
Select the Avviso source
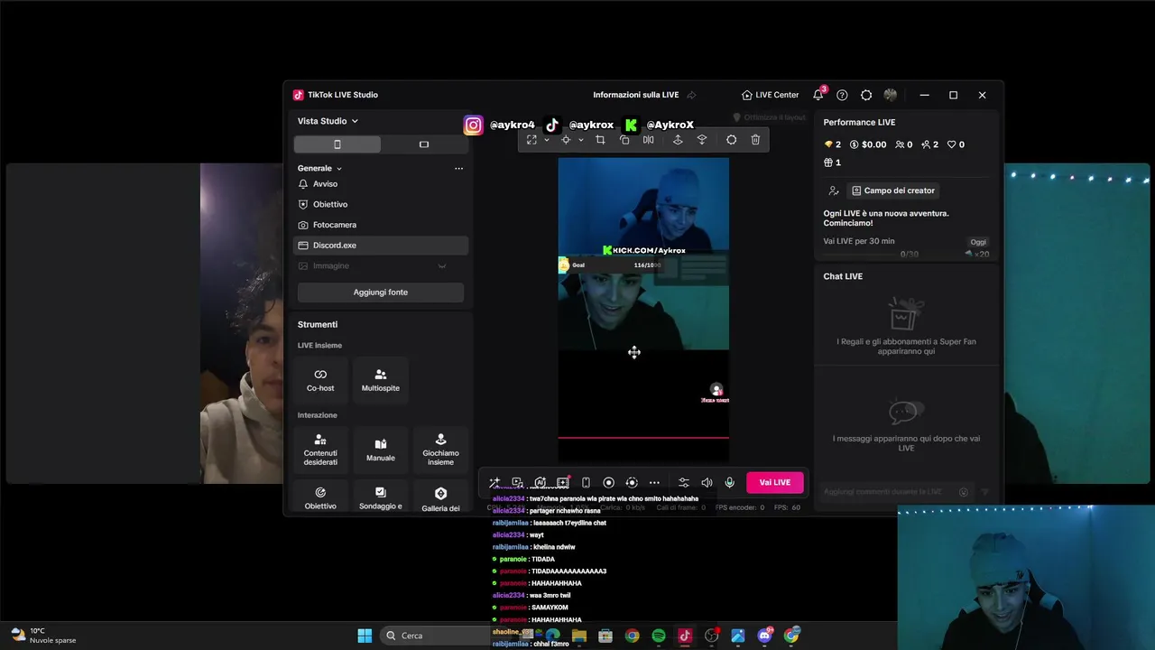381,184
